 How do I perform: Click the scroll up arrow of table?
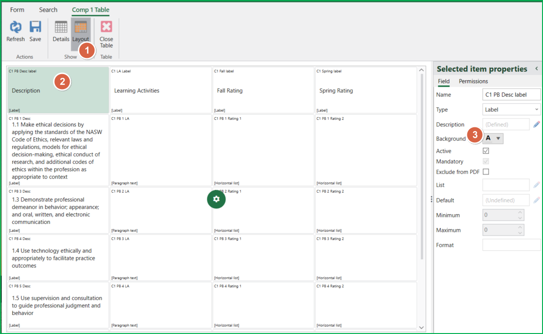click(x=422, y=70)
